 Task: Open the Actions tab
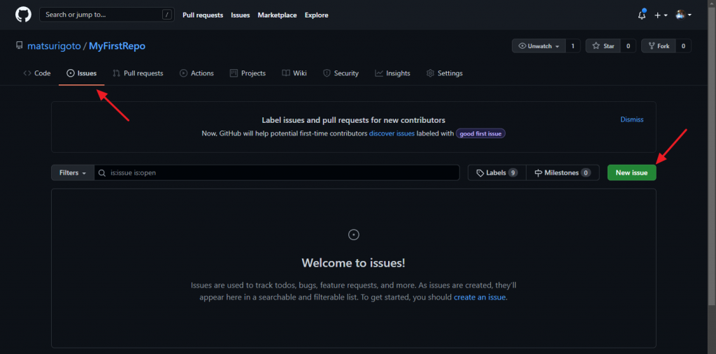(x=196, y=73)
